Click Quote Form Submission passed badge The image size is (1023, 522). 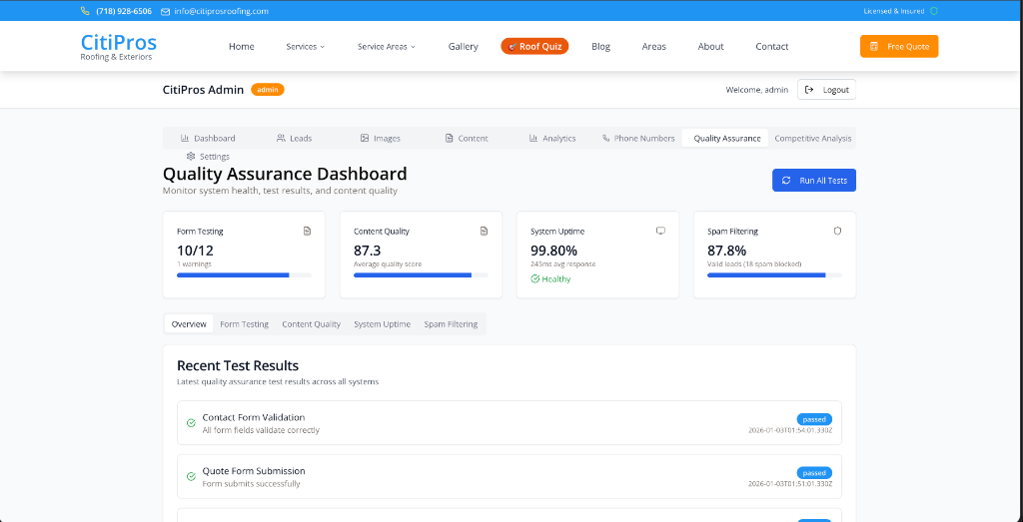coord(814,472)
